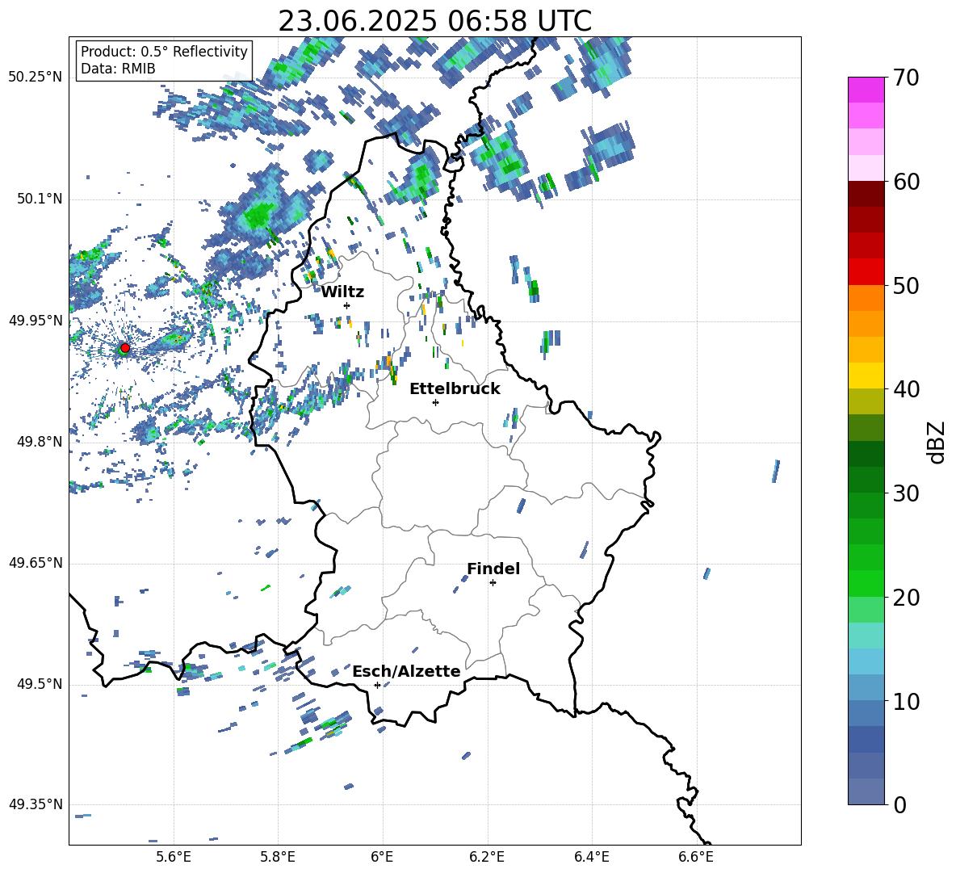
Task: Click the bright green colorbar segment above 20
Action: [x=866, y=583]
